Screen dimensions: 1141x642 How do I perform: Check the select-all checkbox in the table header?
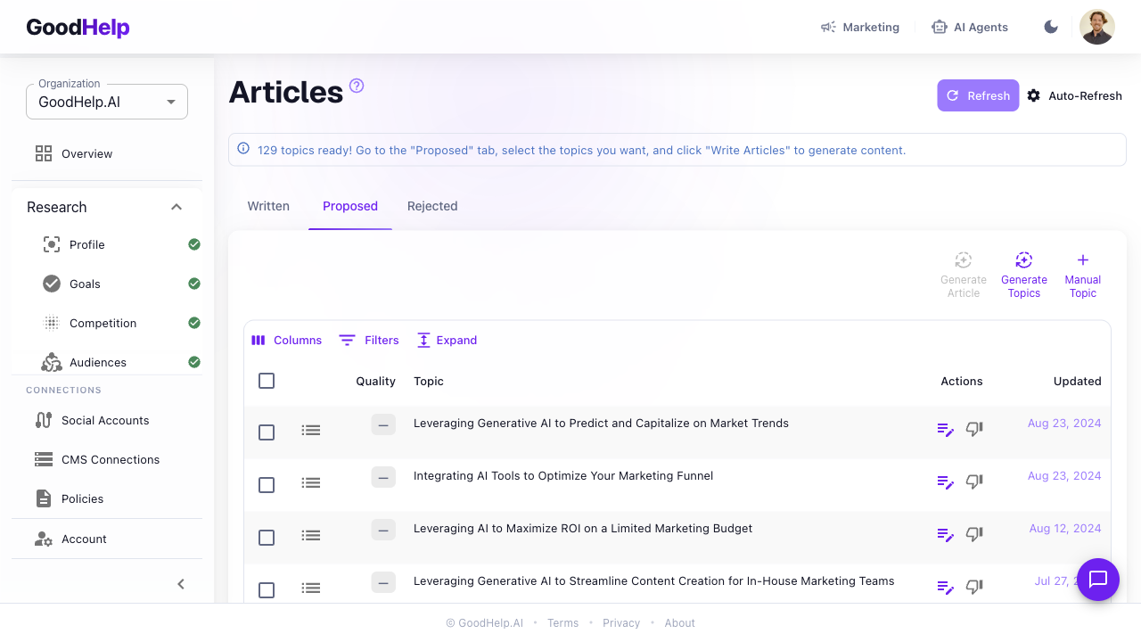[x=267, y=381]
